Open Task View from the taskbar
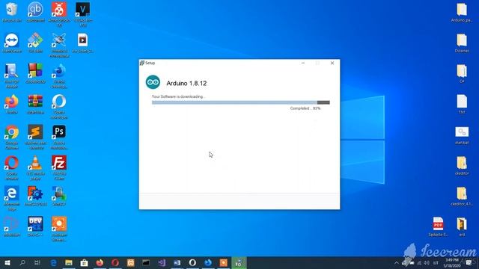The image size is (479, 269). coord(37,262)
